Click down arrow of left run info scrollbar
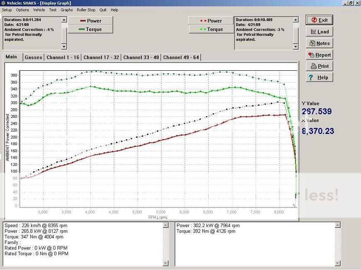 64,47
